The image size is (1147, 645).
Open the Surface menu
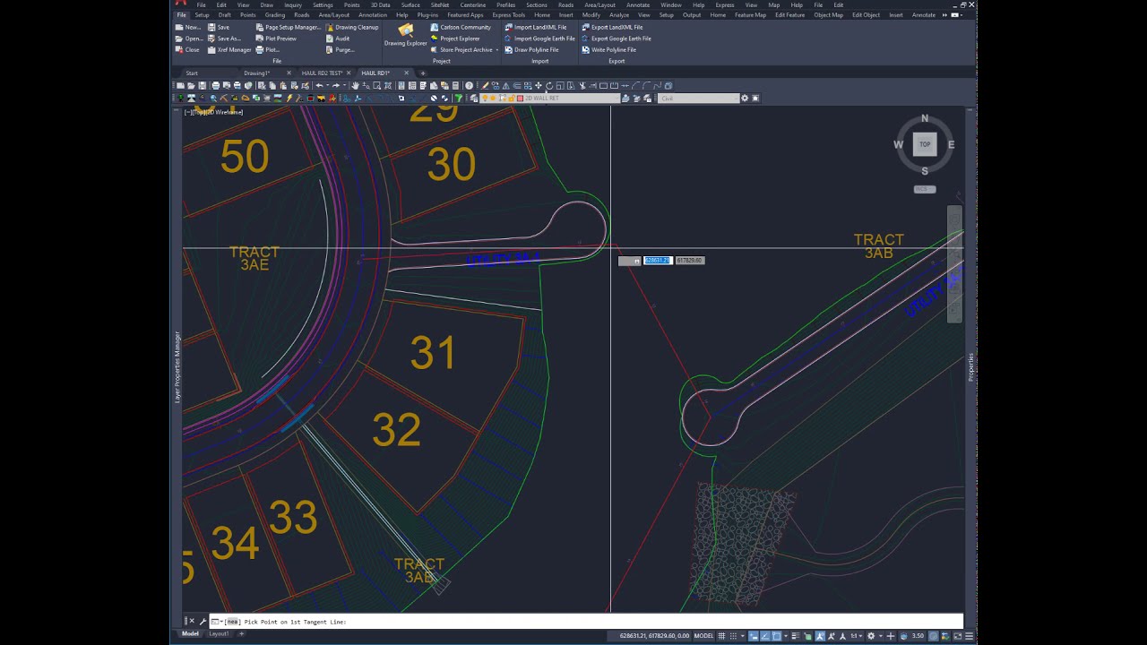[x=410, y=4]
